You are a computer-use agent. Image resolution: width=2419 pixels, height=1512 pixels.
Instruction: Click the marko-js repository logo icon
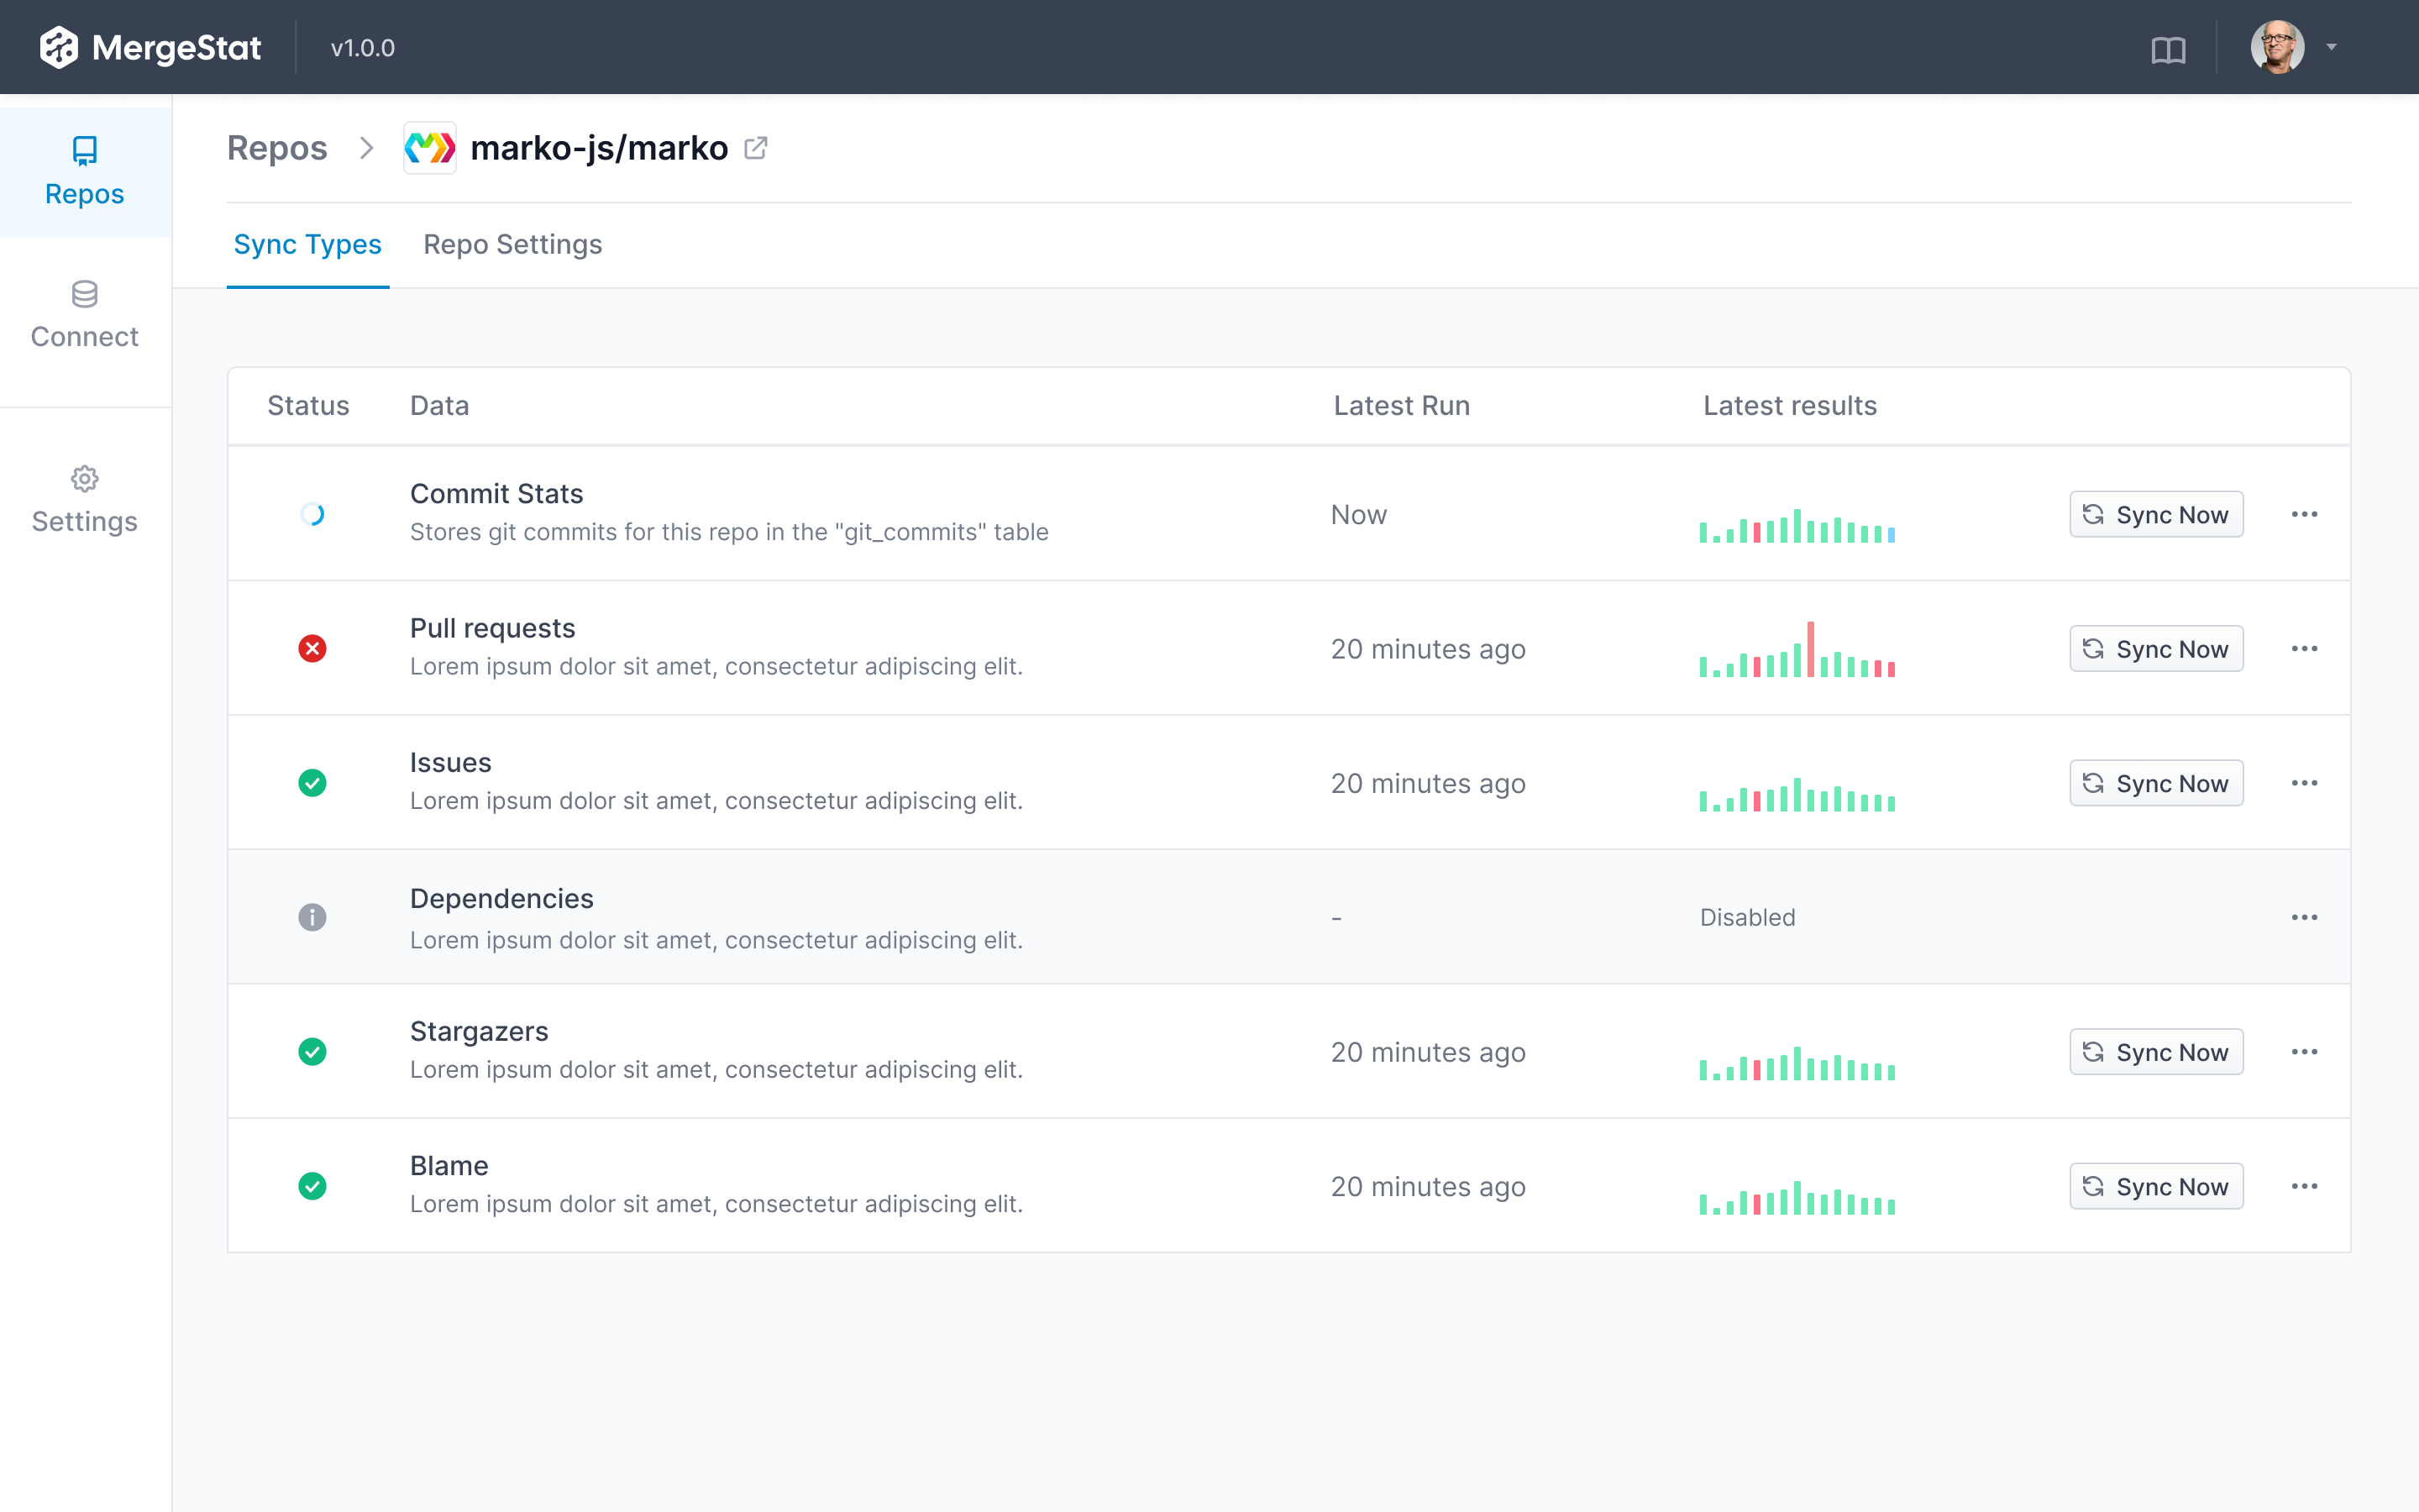[x=429, y=147]
